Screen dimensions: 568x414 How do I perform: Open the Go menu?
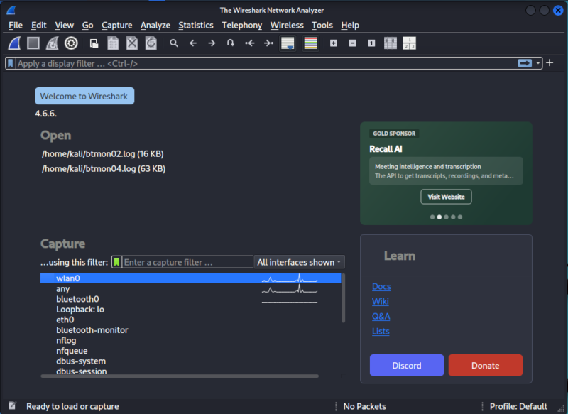coord(87,26)
